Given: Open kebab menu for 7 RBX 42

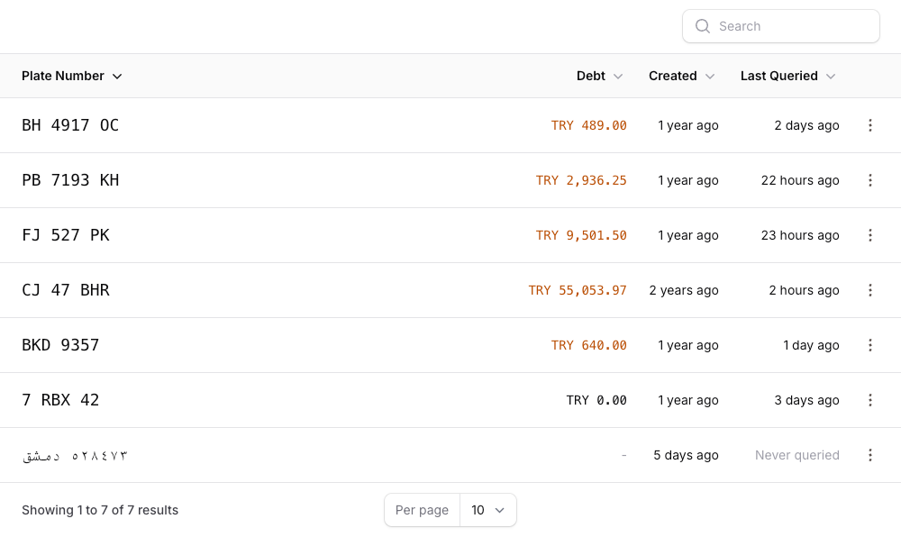Looking at the screenshot, I should pyautogui.click(x=869, y=400).
